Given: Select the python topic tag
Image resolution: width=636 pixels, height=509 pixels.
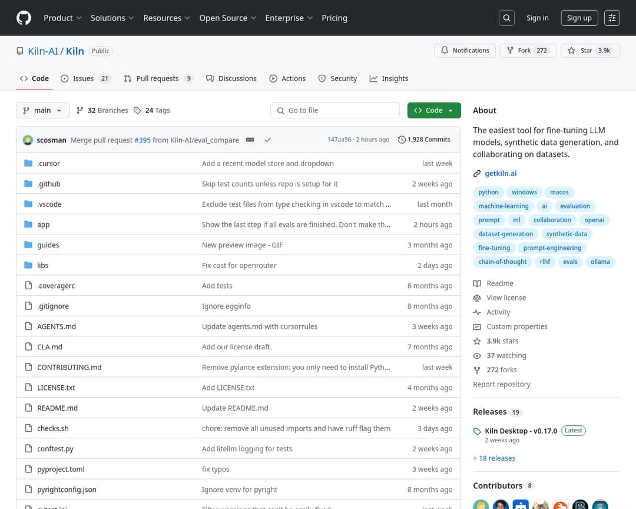Looking at the screenshot, I should click(488, 193).
